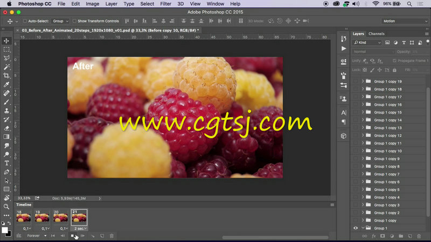Select the Brush tool
431x242 pixels.
click(x=6, y=102)
